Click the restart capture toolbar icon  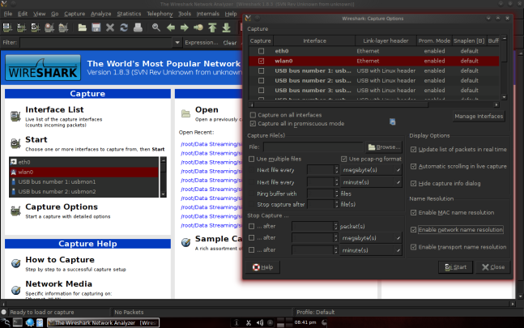click(x=63, y=28)
